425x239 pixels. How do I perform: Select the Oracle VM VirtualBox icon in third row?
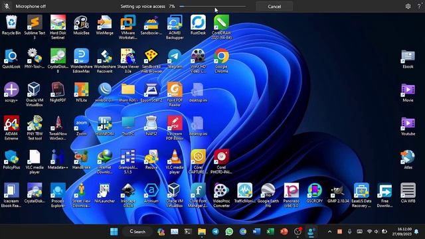coord(35,94)
